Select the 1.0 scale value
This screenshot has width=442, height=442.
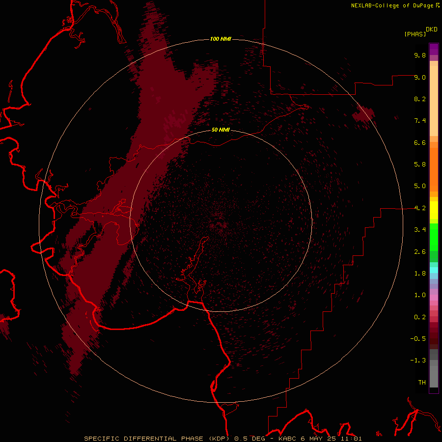[420, 295]
